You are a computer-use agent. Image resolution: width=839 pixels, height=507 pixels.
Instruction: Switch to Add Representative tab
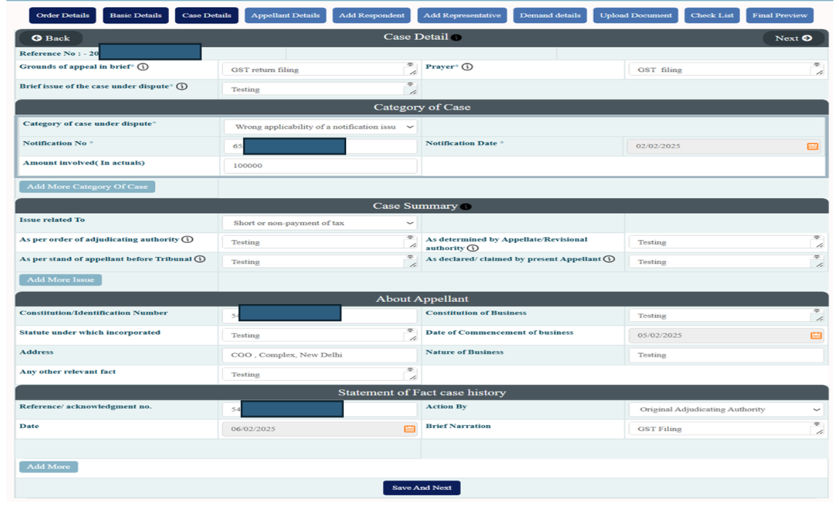point(462,15)
